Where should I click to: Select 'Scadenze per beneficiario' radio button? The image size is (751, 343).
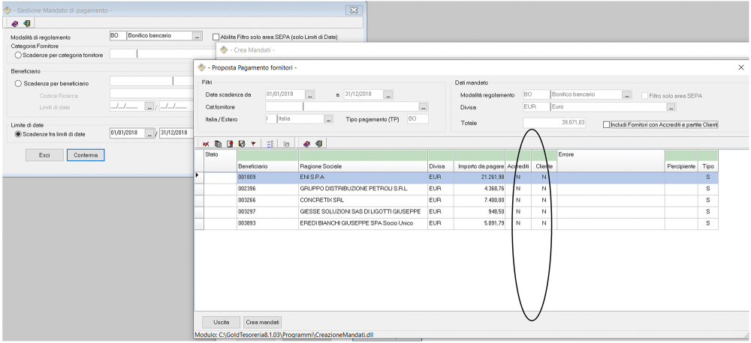[x=18, y=82]
